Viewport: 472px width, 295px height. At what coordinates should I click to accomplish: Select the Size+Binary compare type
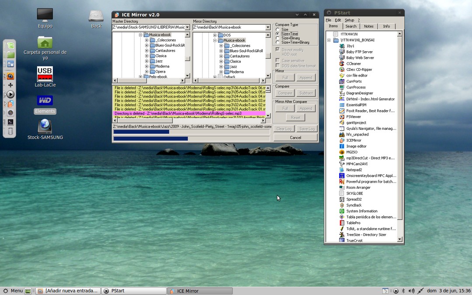click(278, 38)
